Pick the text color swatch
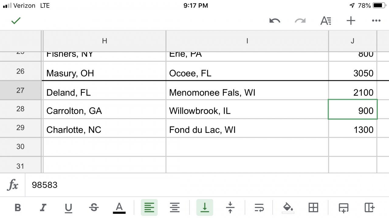The height and width of the screenshot is (218, 389). click(x=119, y=208)
